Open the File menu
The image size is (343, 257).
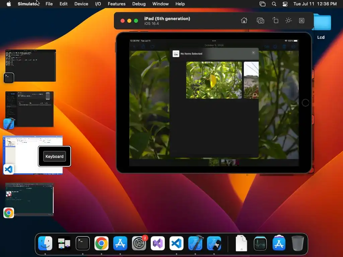pos(49,4)
